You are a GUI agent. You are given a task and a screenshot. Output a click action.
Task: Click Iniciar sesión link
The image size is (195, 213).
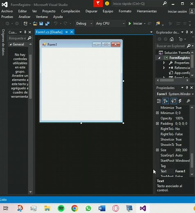click(177, 11)
